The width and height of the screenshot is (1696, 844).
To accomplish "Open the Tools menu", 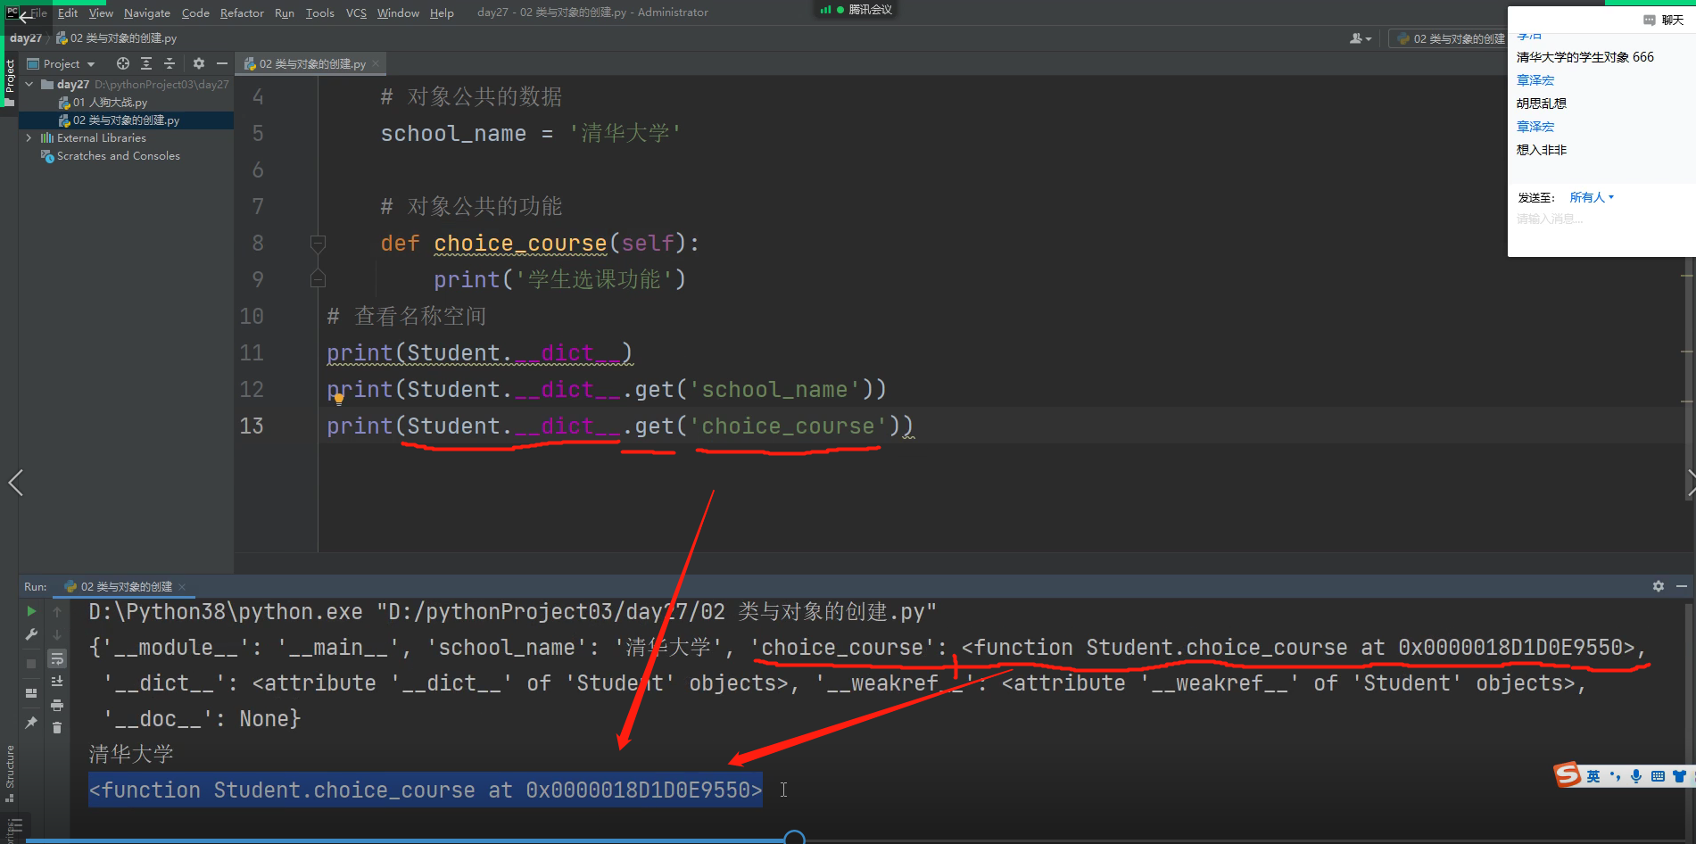I will coord(319,12).
